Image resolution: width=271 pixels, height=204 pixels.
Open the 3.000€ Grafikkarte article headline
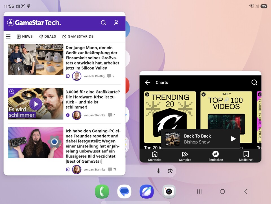[93, 99]
